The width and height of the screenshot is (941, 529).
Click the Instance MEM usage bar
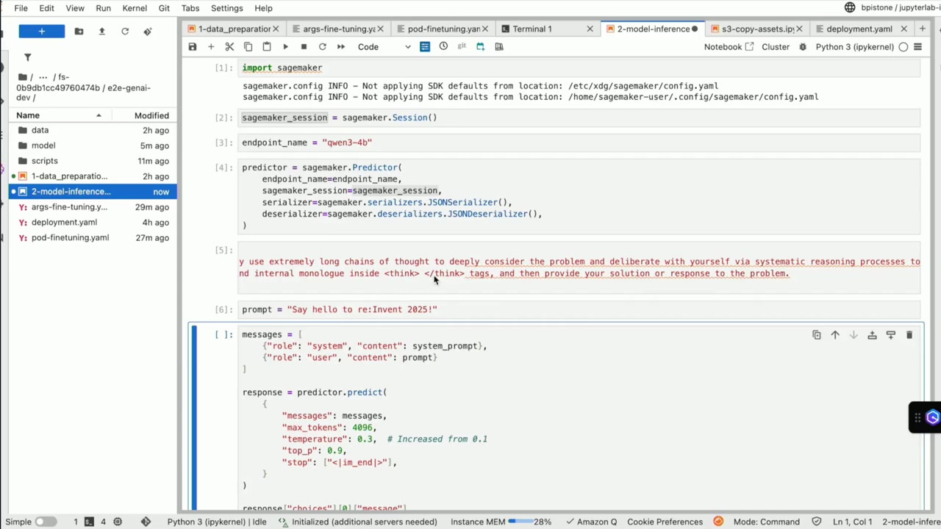tap(521, 522)
